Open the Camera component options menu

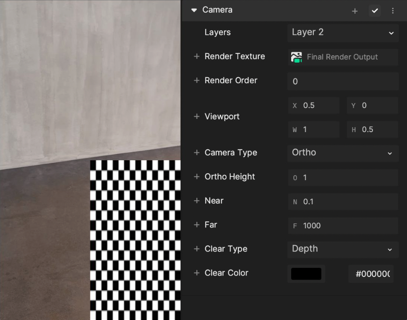(x=392, y=10)
